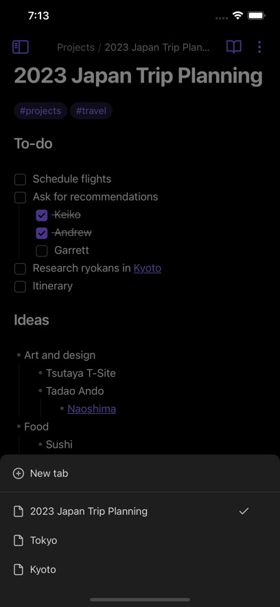Open the #travel tag
280x607 pixels.
91,111
